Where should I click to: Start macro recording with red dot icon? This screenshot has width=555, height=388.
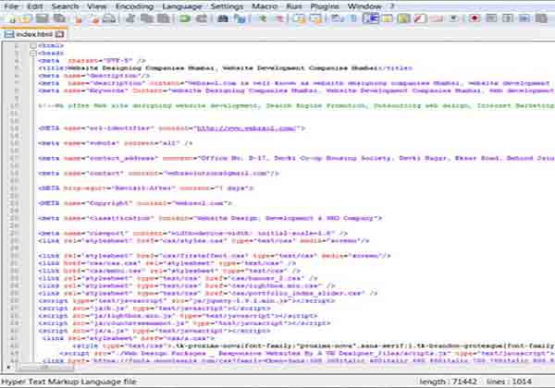[x=475, y=18]
